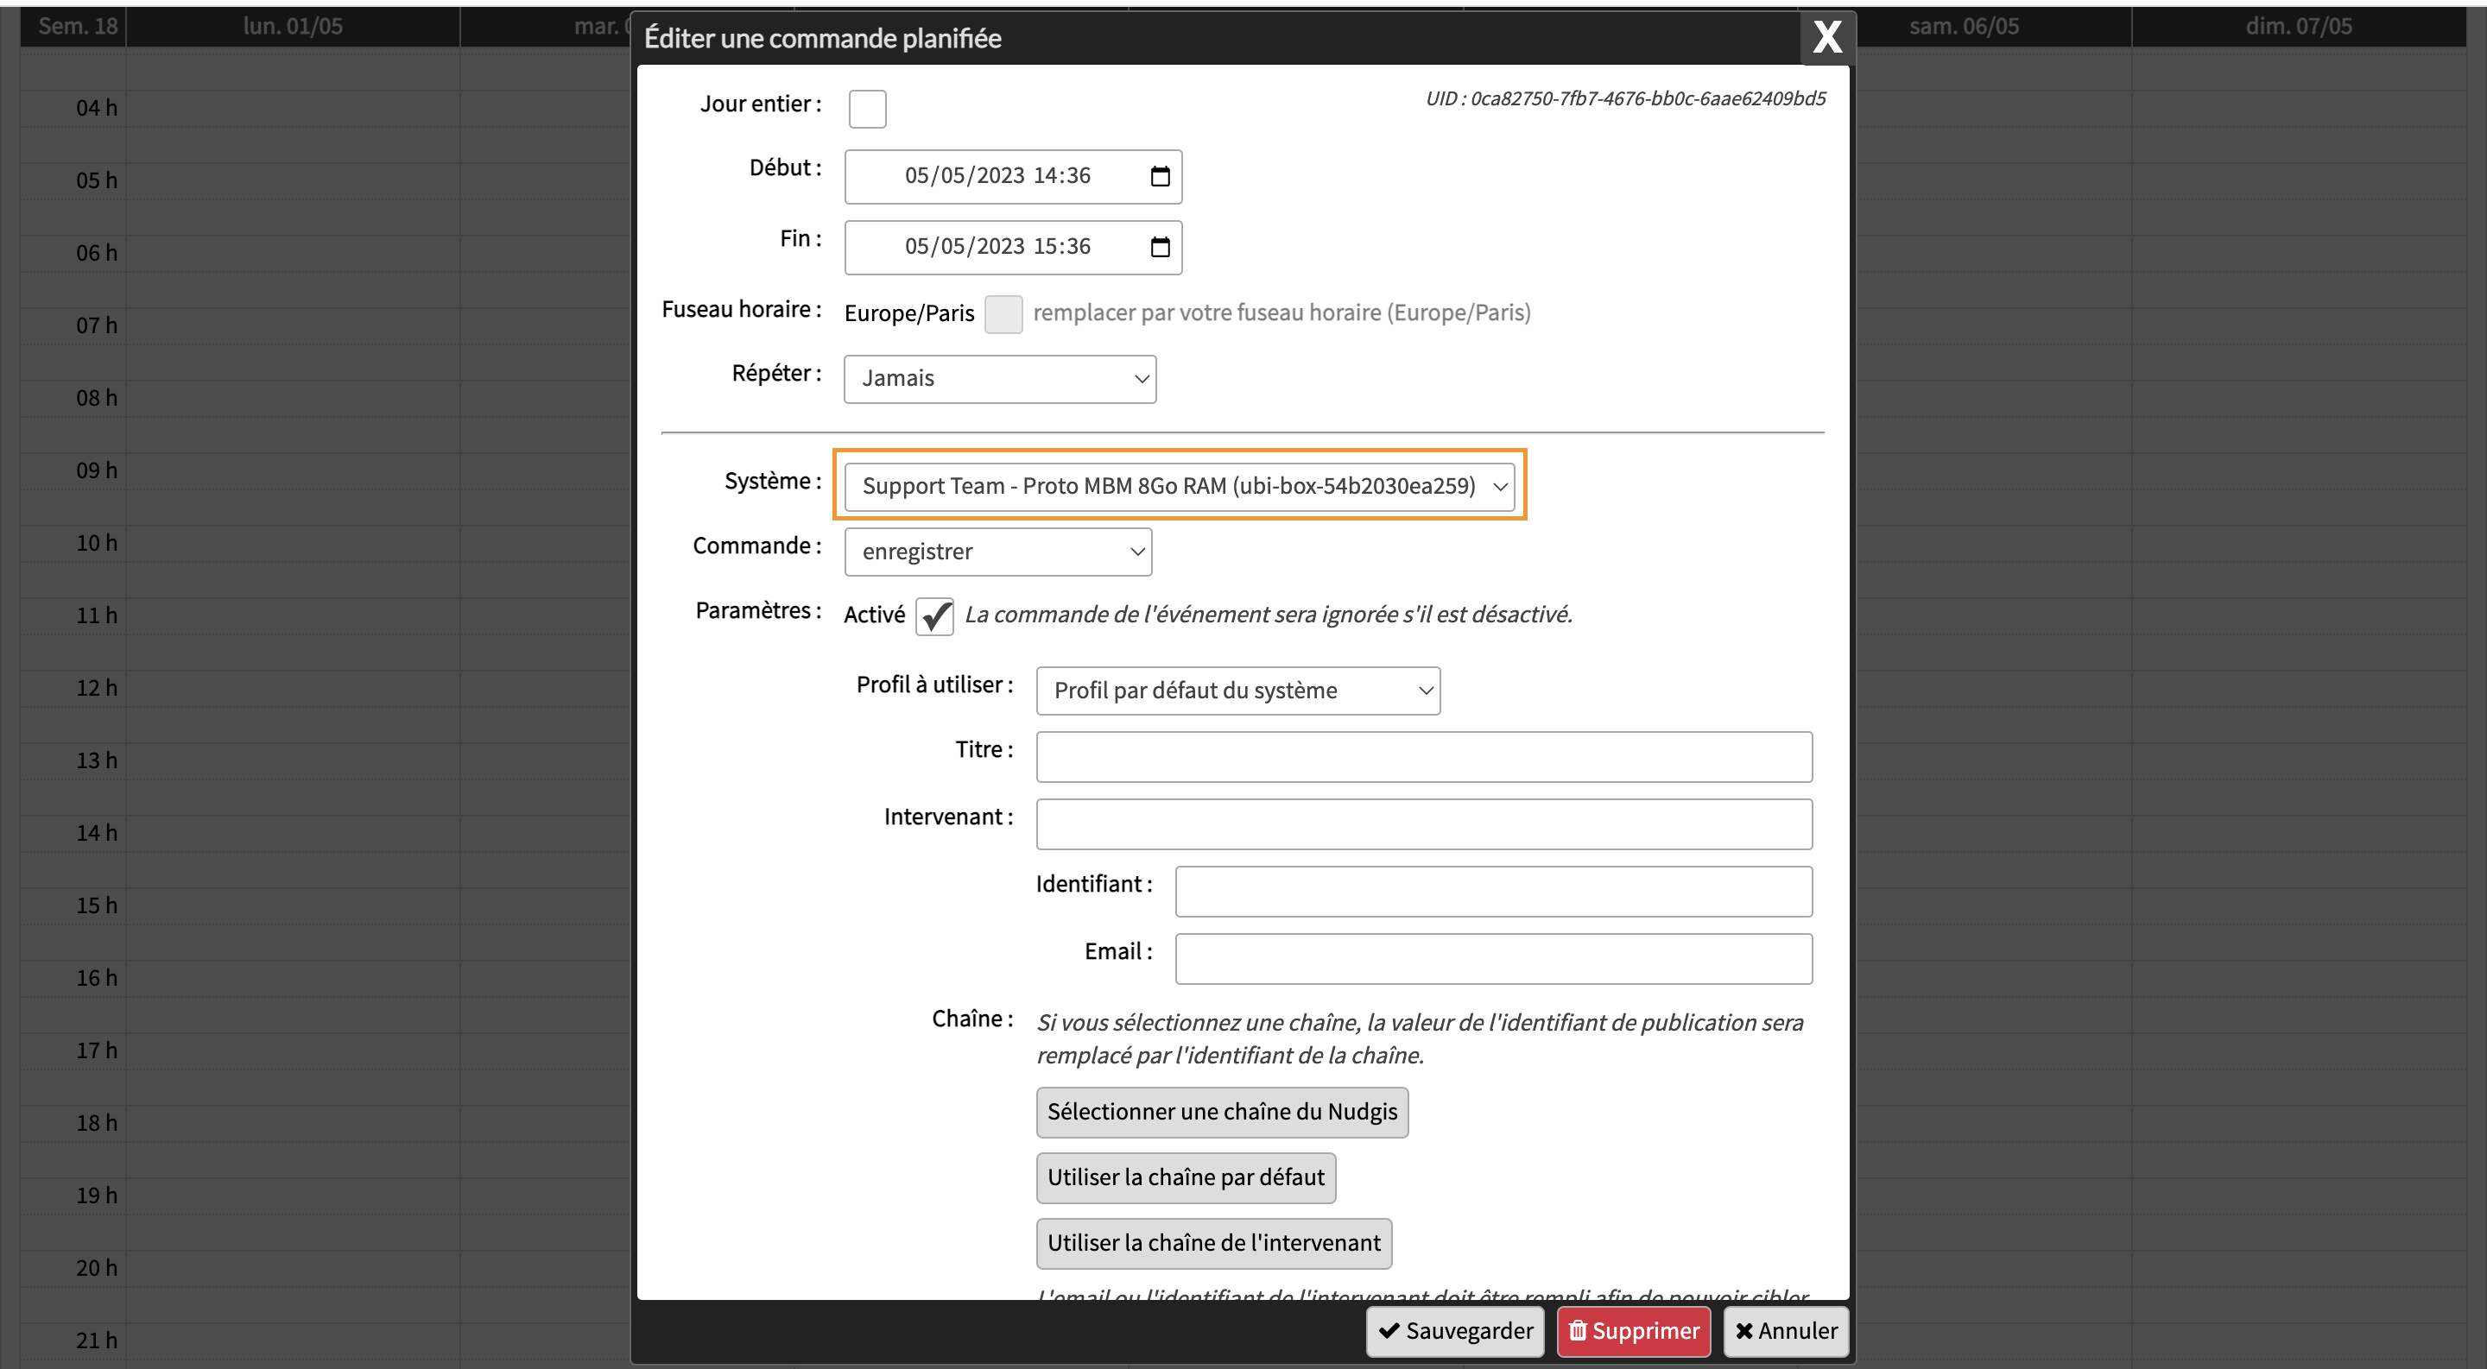Click the Fin date field
The width and height of the screenshot is (2487, 1369).
pyautogui.click(x=1013, y=247)
